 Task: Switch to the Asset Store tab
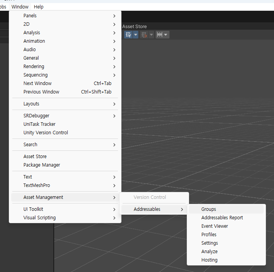135,27
